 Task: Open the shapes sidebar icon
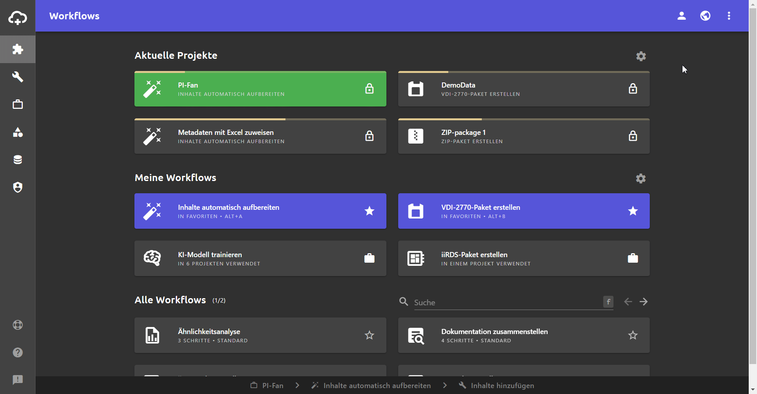point(18,132)
